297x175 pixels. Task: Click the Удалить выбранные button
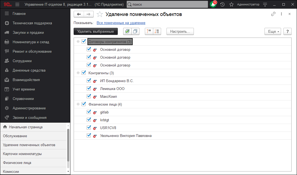pyautogui.click(x=96, y=32)
